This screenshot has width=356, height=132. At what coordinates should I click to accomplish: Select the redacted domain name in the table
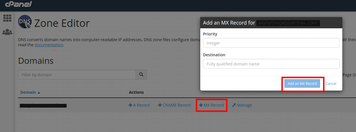coord(43,105)
